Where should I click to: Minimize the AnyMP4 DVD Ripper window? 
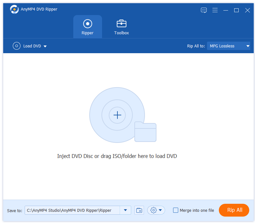[x=226, y=10]
